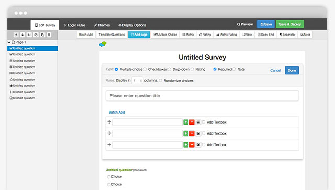Enable the Note checkbox beside Required
This screenshot has height=190, width=335.
pyautogui.click(x=234, y=69)
